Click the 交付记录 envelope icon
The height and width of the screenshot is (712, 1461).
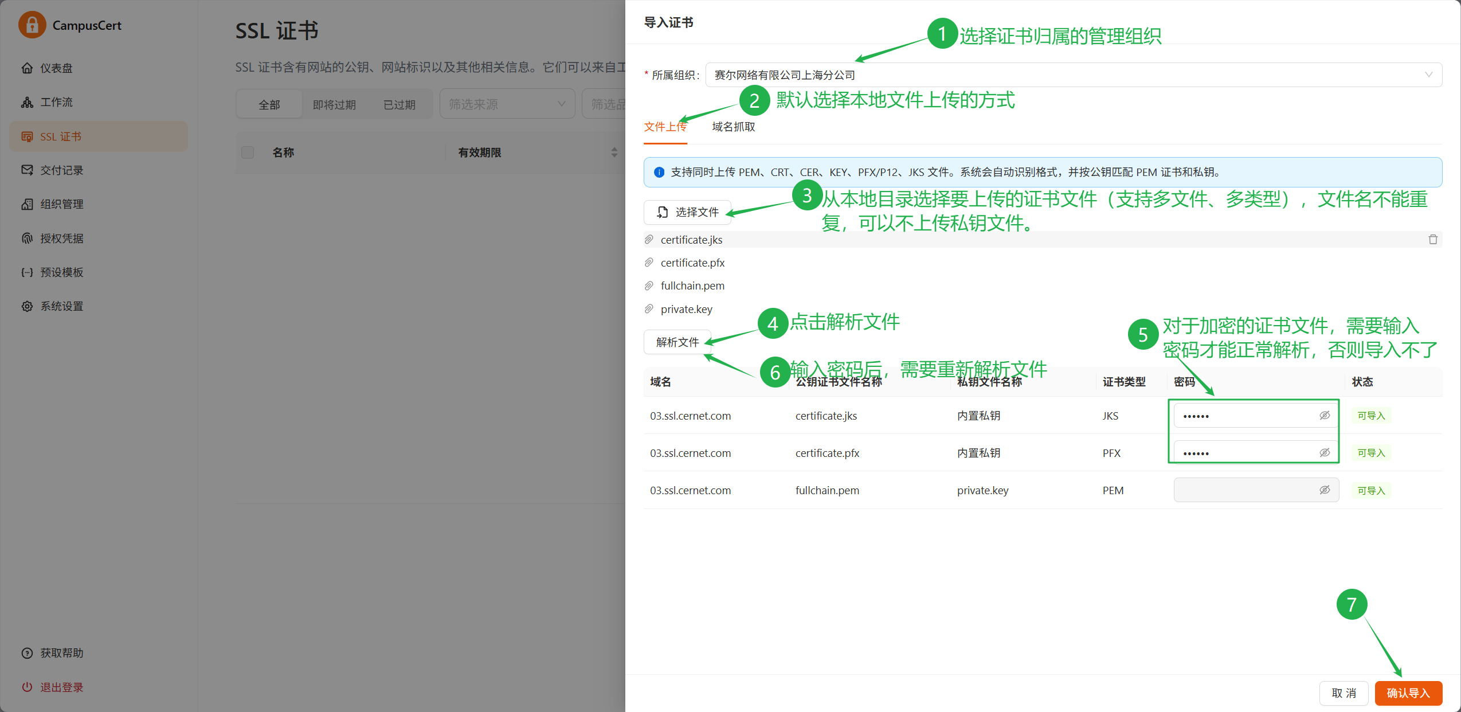pyautogui.click(x=27, y=170)
